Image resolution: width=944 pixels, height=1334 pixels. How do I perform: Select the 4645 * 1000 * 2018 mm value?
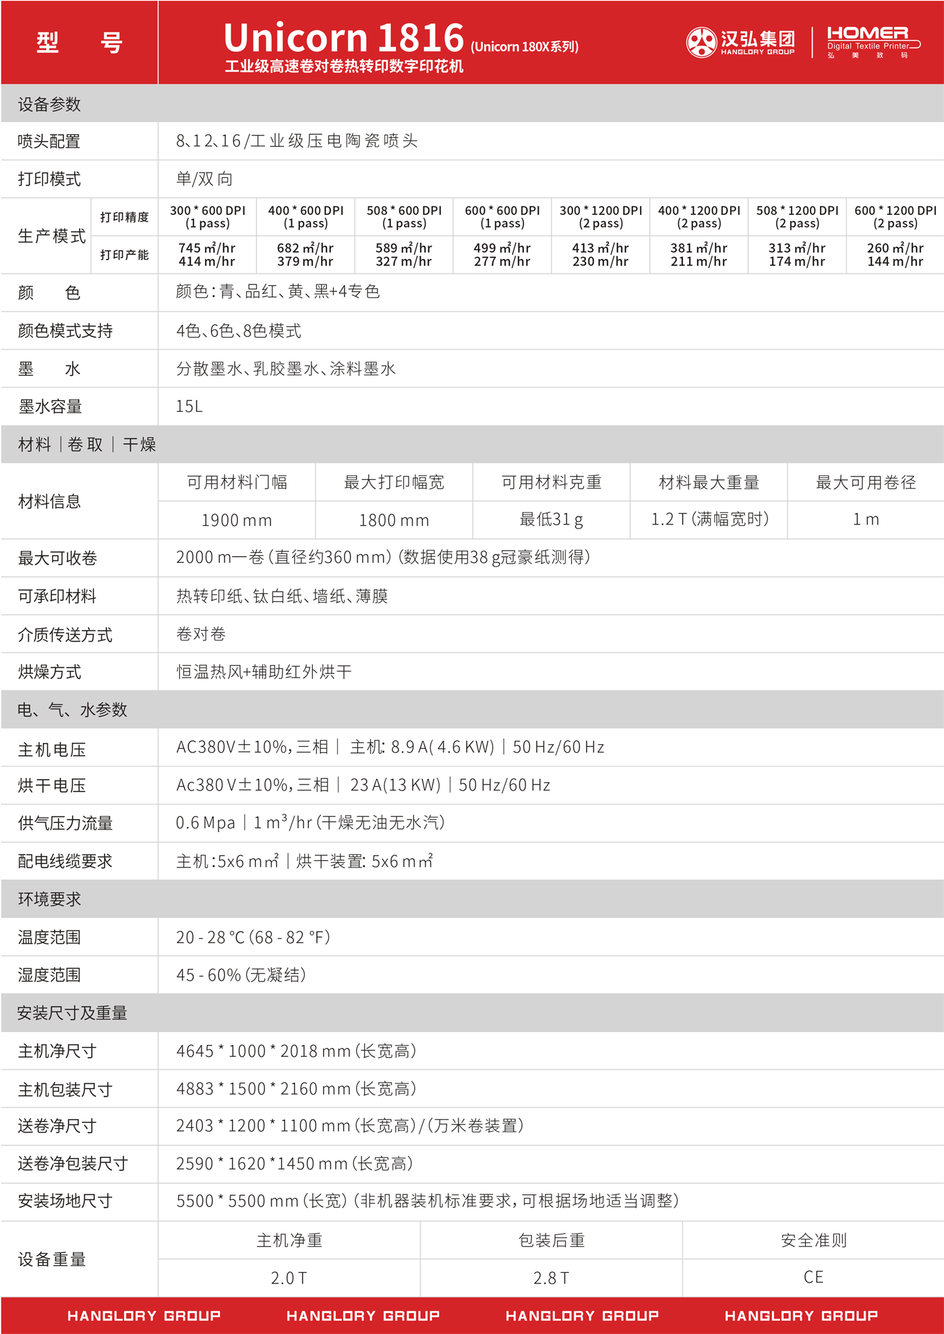coord(297,1051)
